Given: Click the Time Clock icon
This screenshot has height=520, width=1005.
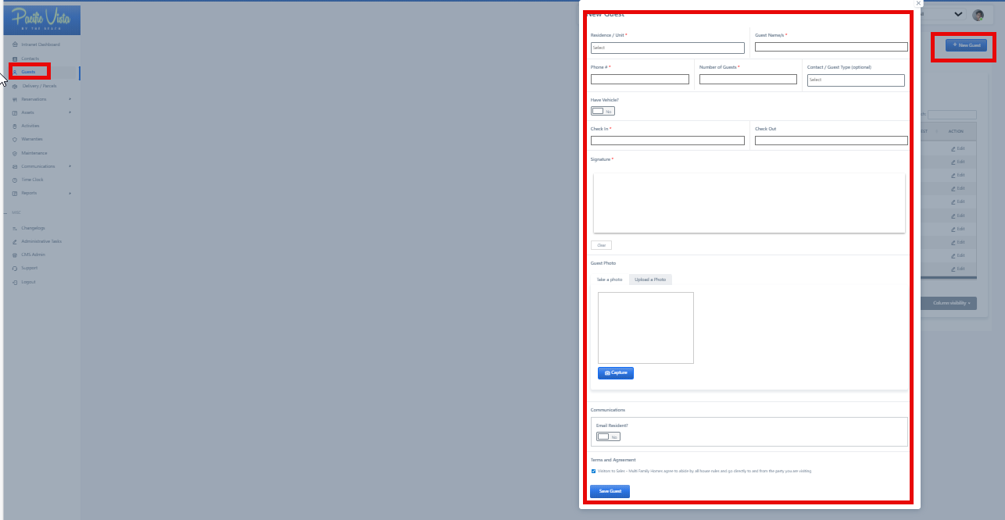Looking at the screenshot, I should [16, 180].
